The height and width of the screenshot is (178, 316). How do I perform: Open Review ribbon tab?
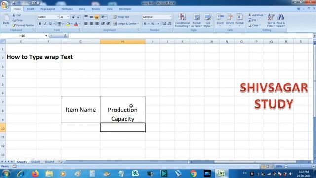[96, 9]
